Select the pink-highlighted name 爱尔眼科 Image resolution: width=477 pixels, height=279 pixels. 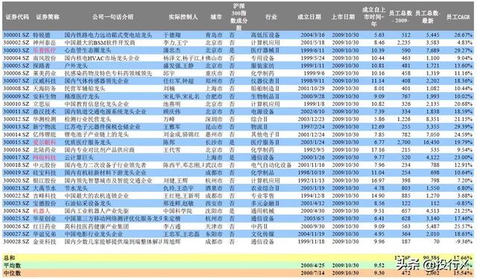[x=45, y=142]
